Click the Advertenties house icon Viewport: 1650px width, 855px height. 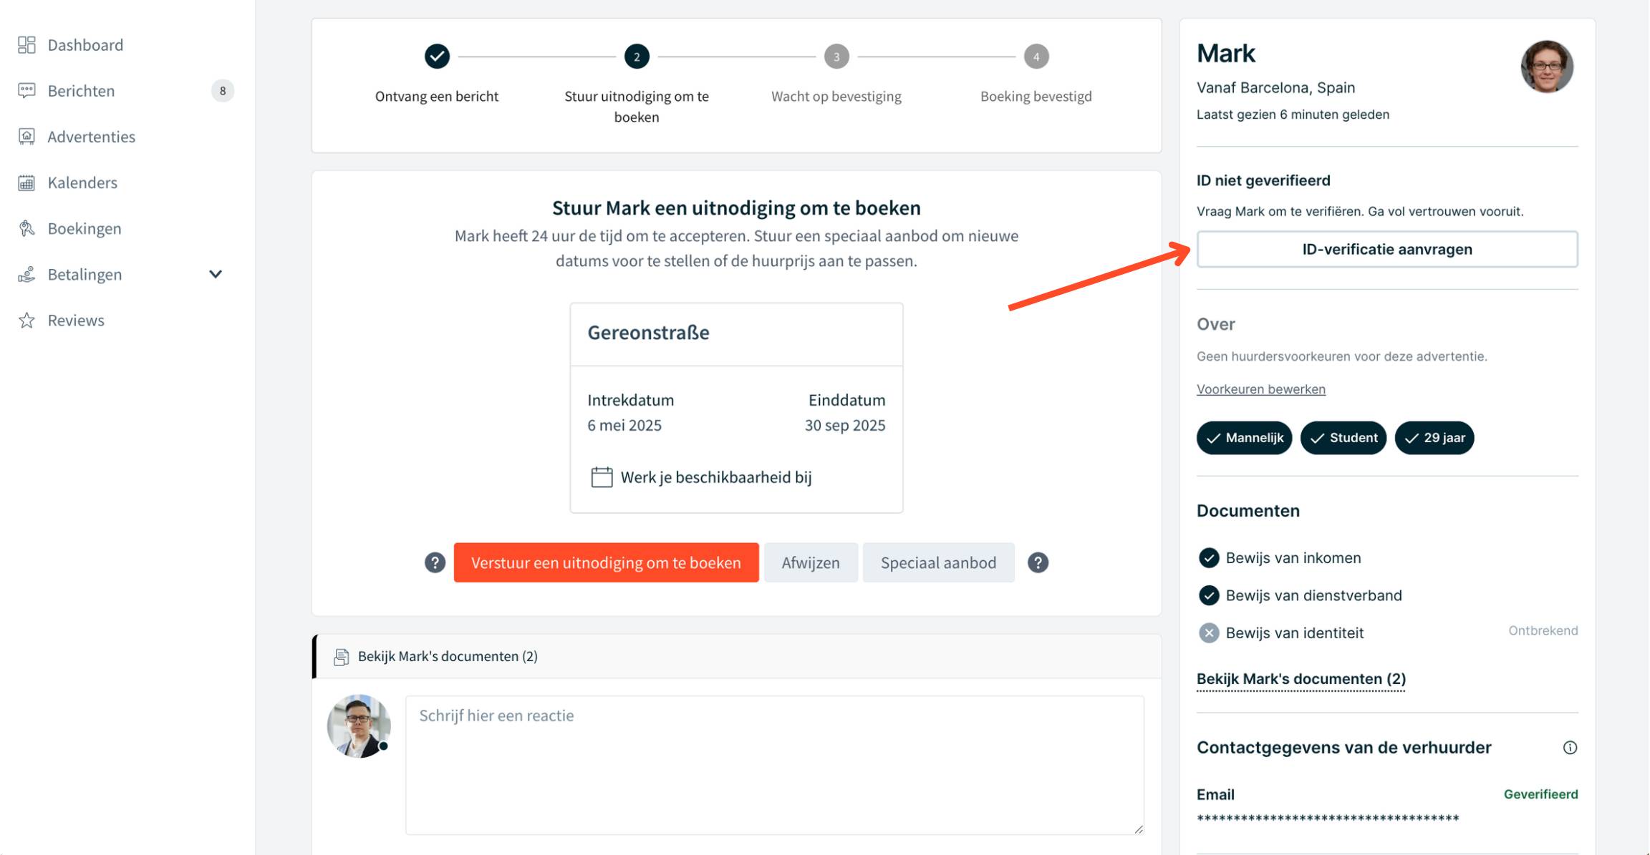coord(26,137)
